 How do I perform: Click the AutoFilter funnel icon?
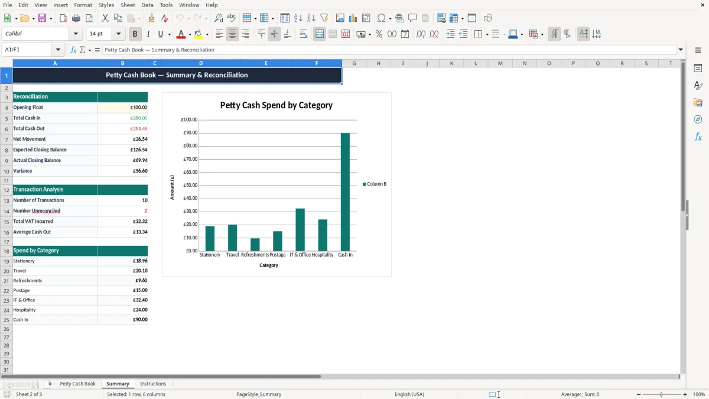click(324, 18)
